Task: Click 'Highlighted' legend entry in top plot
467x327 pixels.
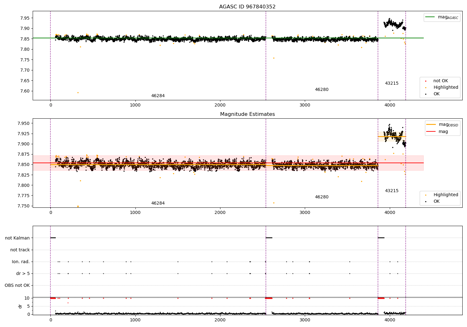Action: [x=442, y=88]
